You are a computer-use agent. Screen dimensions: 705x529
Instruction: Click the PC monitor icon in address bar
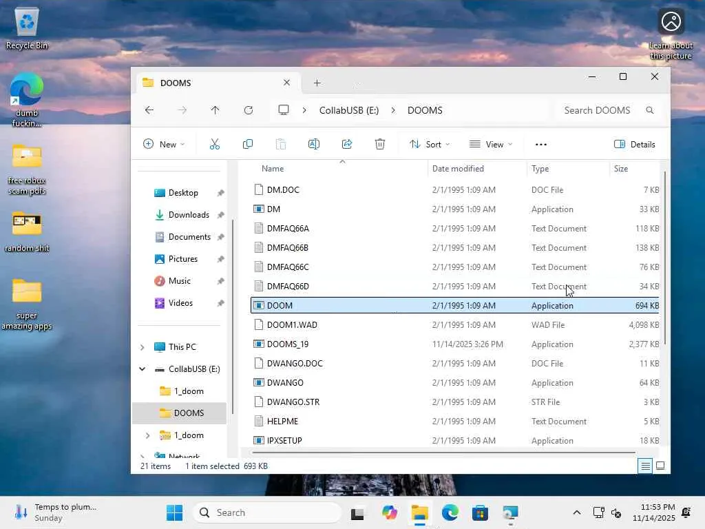click(283, 110)
